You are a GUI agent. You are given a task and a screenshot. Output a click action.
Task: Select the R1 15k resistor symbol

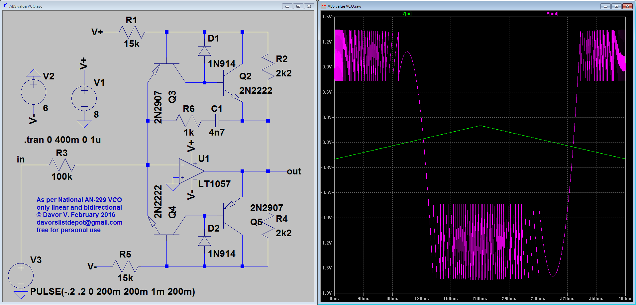pyautogui.click(x=132, y=32)
